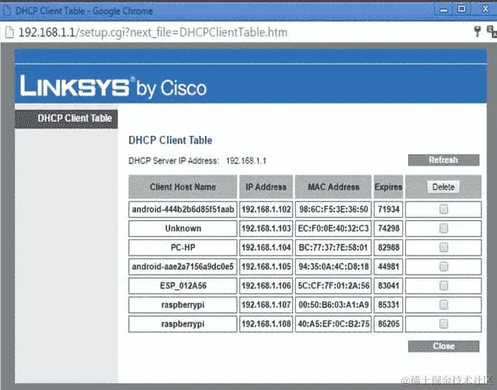Tick delete checkbox for android-444b2b6d85f51aab
Viewport: 497px width, 390px height.
(444, 209)
